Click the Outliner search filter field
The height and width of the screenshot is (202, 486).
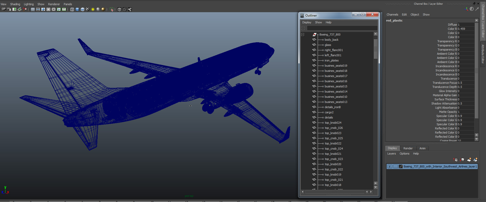tap(342, 28)
